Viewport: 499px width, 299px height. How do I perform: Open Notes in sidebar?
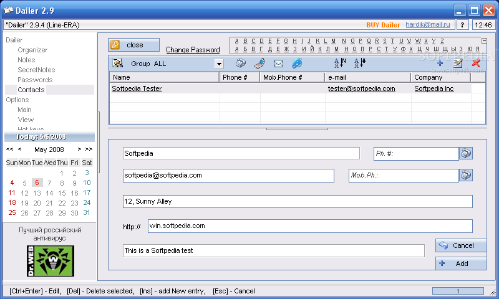tap(26, 60)
